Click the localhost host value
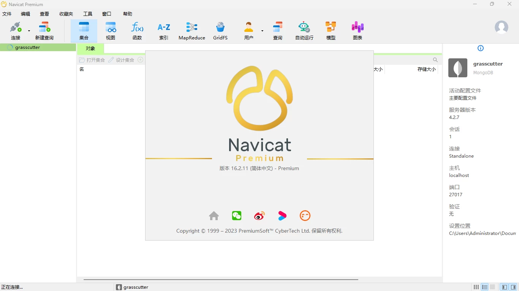Viewport: 519px width, 291px height. coord(459,175)
